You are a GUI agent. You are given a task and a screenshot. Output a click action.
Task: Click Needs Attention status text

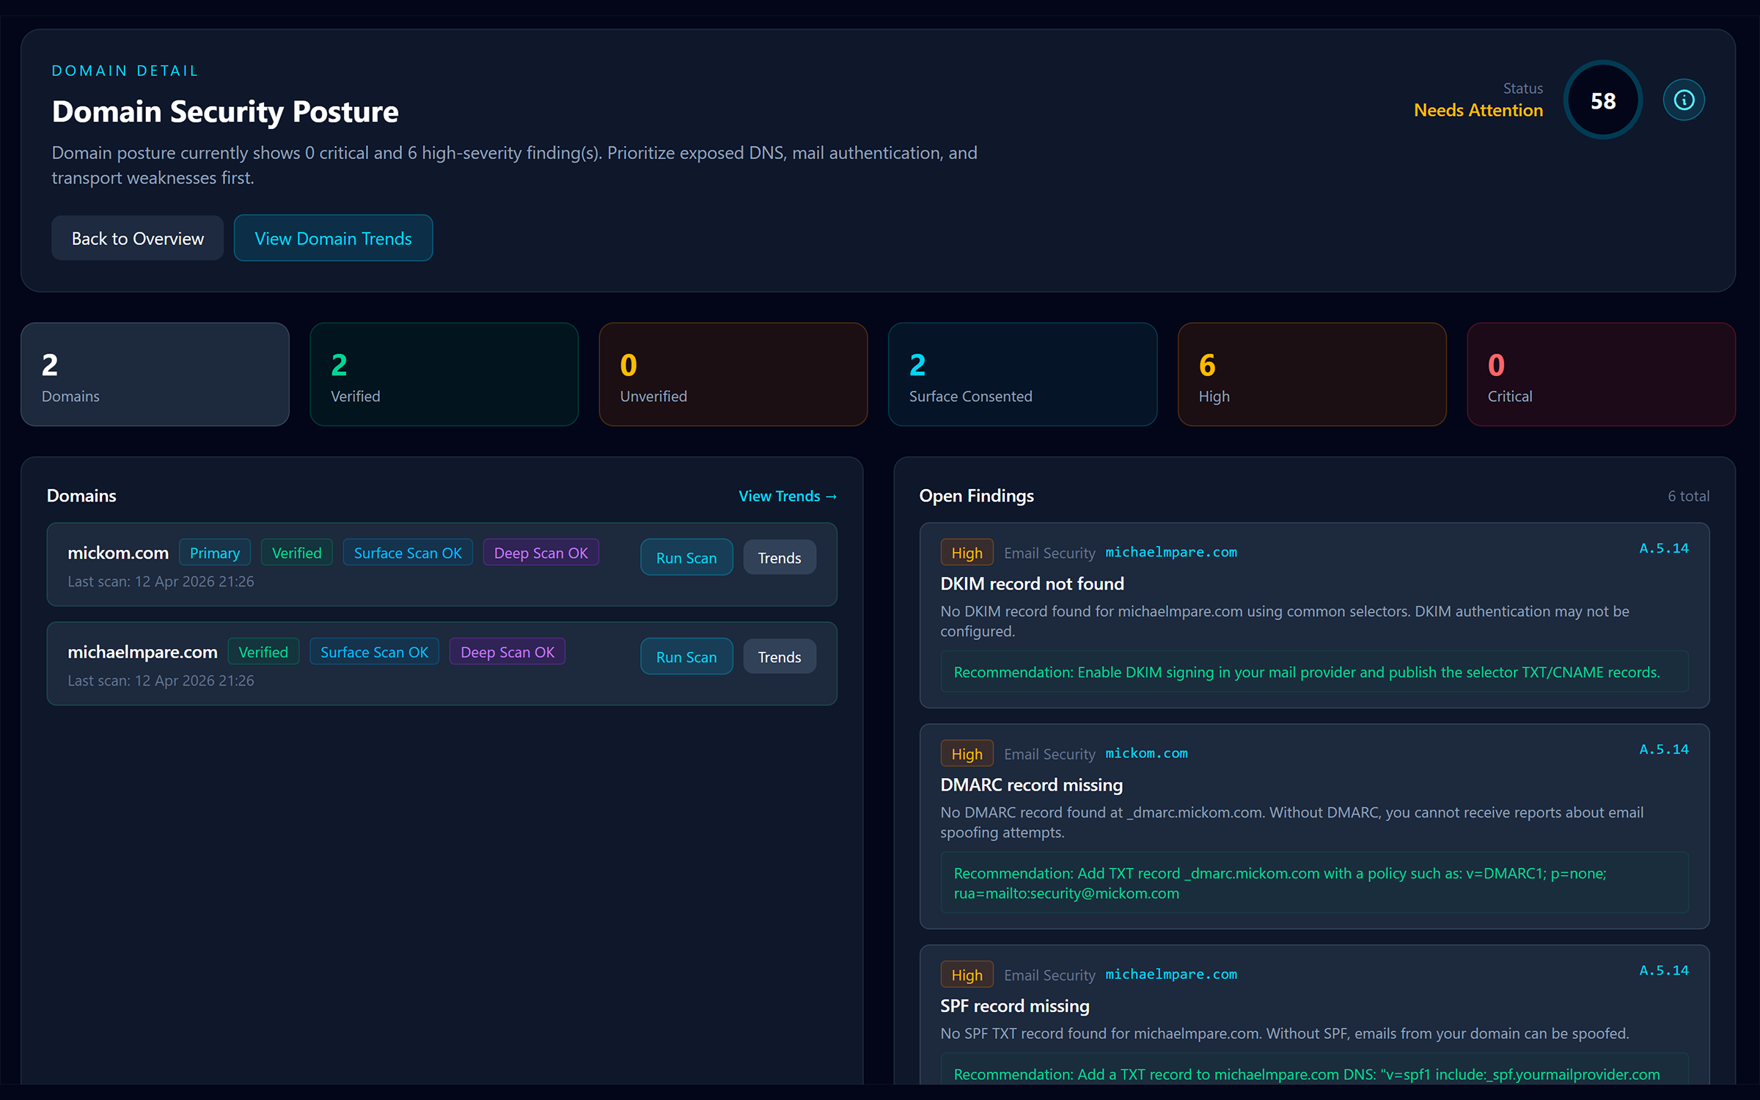coord(1478,110)
